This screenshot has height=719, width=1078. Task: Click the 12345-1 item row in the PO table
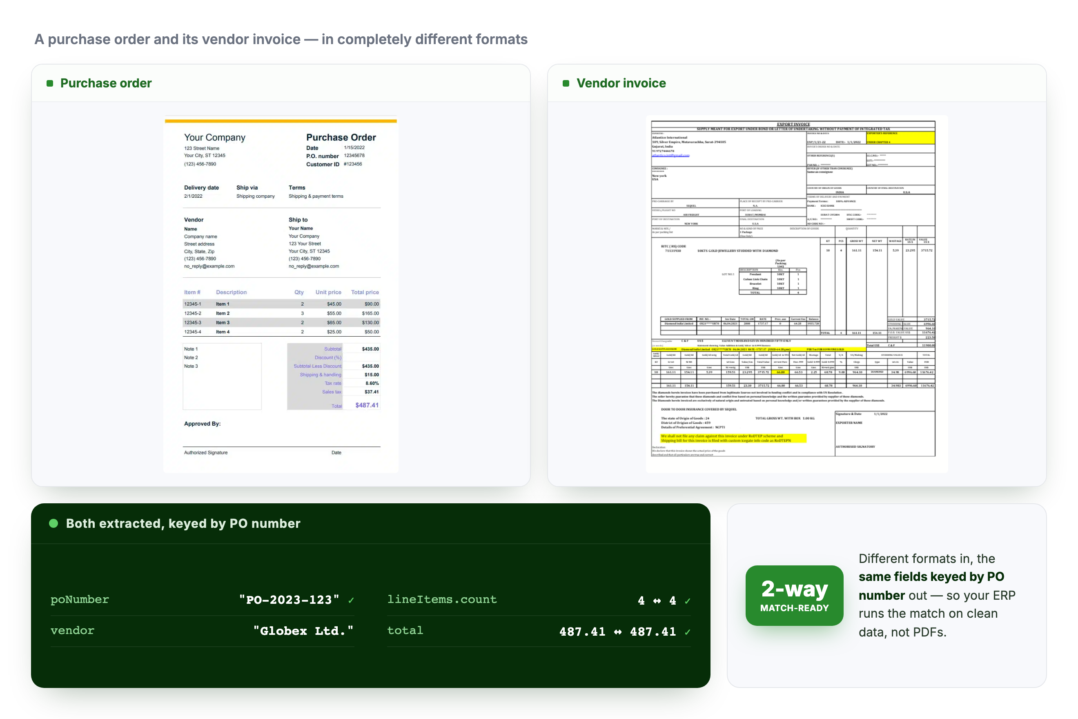coord(281,304)
